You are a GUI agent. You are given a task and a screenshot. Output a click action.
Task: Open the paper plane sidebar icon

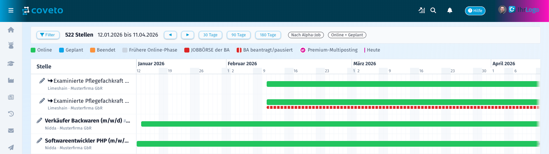pos(11,147)
